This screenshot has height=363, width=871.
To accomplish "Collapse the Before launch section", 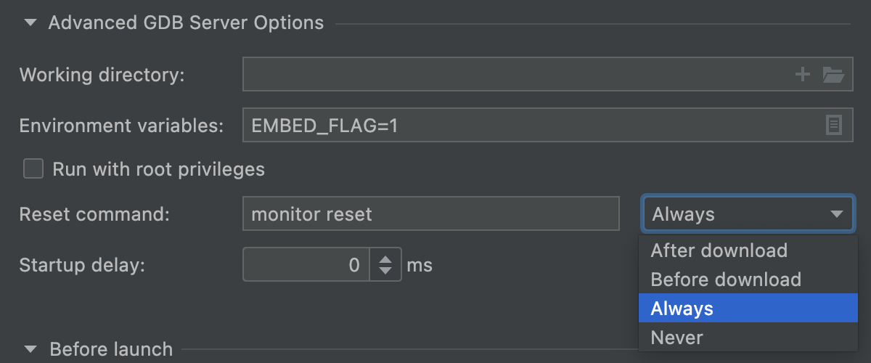I will click(30, 349).
